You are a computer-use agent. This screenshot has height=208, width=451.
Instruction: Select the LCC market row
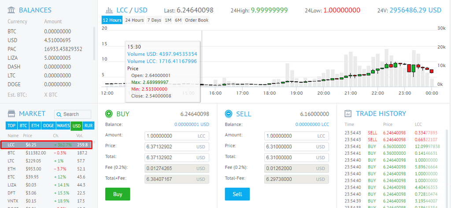46,145
